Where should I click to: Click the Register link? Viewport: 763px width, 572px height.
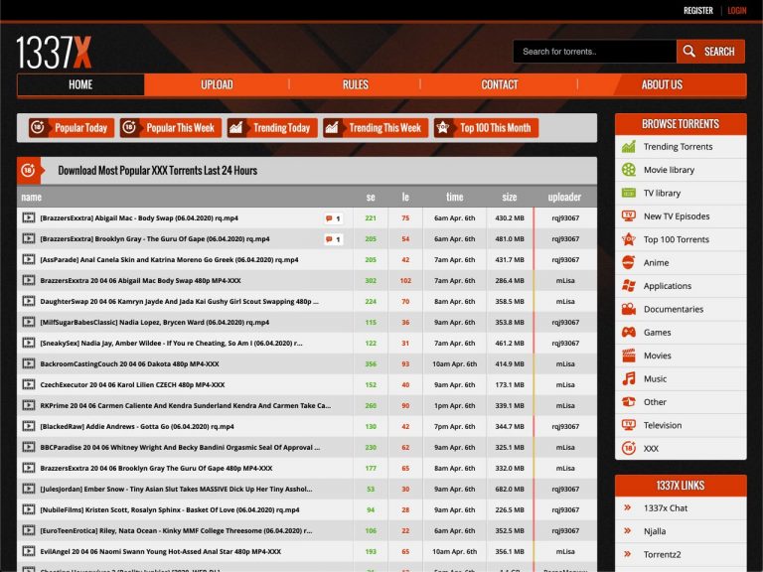pyautogui.click(x=697, y=11)
